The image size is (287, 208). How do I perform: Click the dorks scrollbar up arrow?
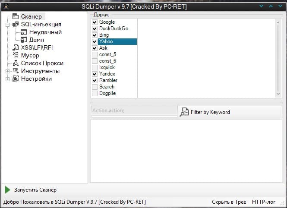(278, 22)
